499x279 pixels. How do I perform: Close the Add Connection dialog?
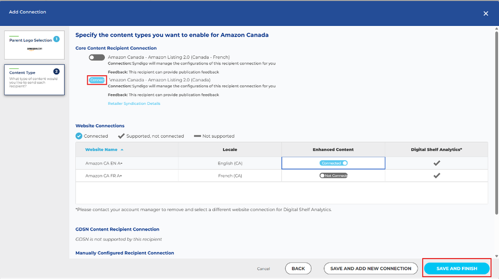pyautogui.click(x=486, y=13)
